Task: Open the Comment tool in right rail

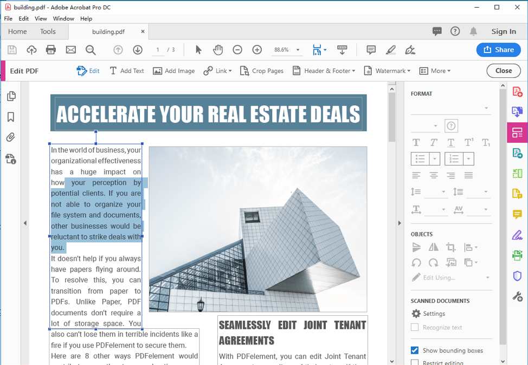Action: (517, 214)
